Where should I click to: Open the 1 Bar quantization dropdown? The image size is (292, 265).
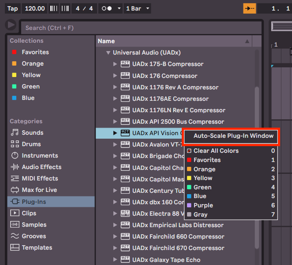pyautogui.click(x=138, y=8)
